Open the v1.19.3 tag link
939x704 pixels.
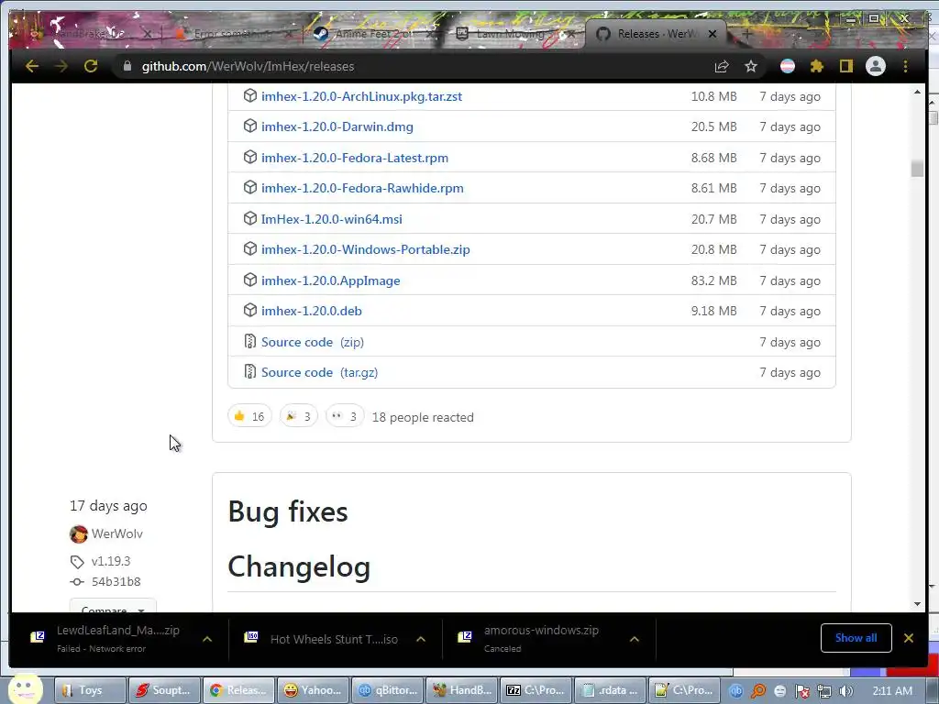[111, 562]
